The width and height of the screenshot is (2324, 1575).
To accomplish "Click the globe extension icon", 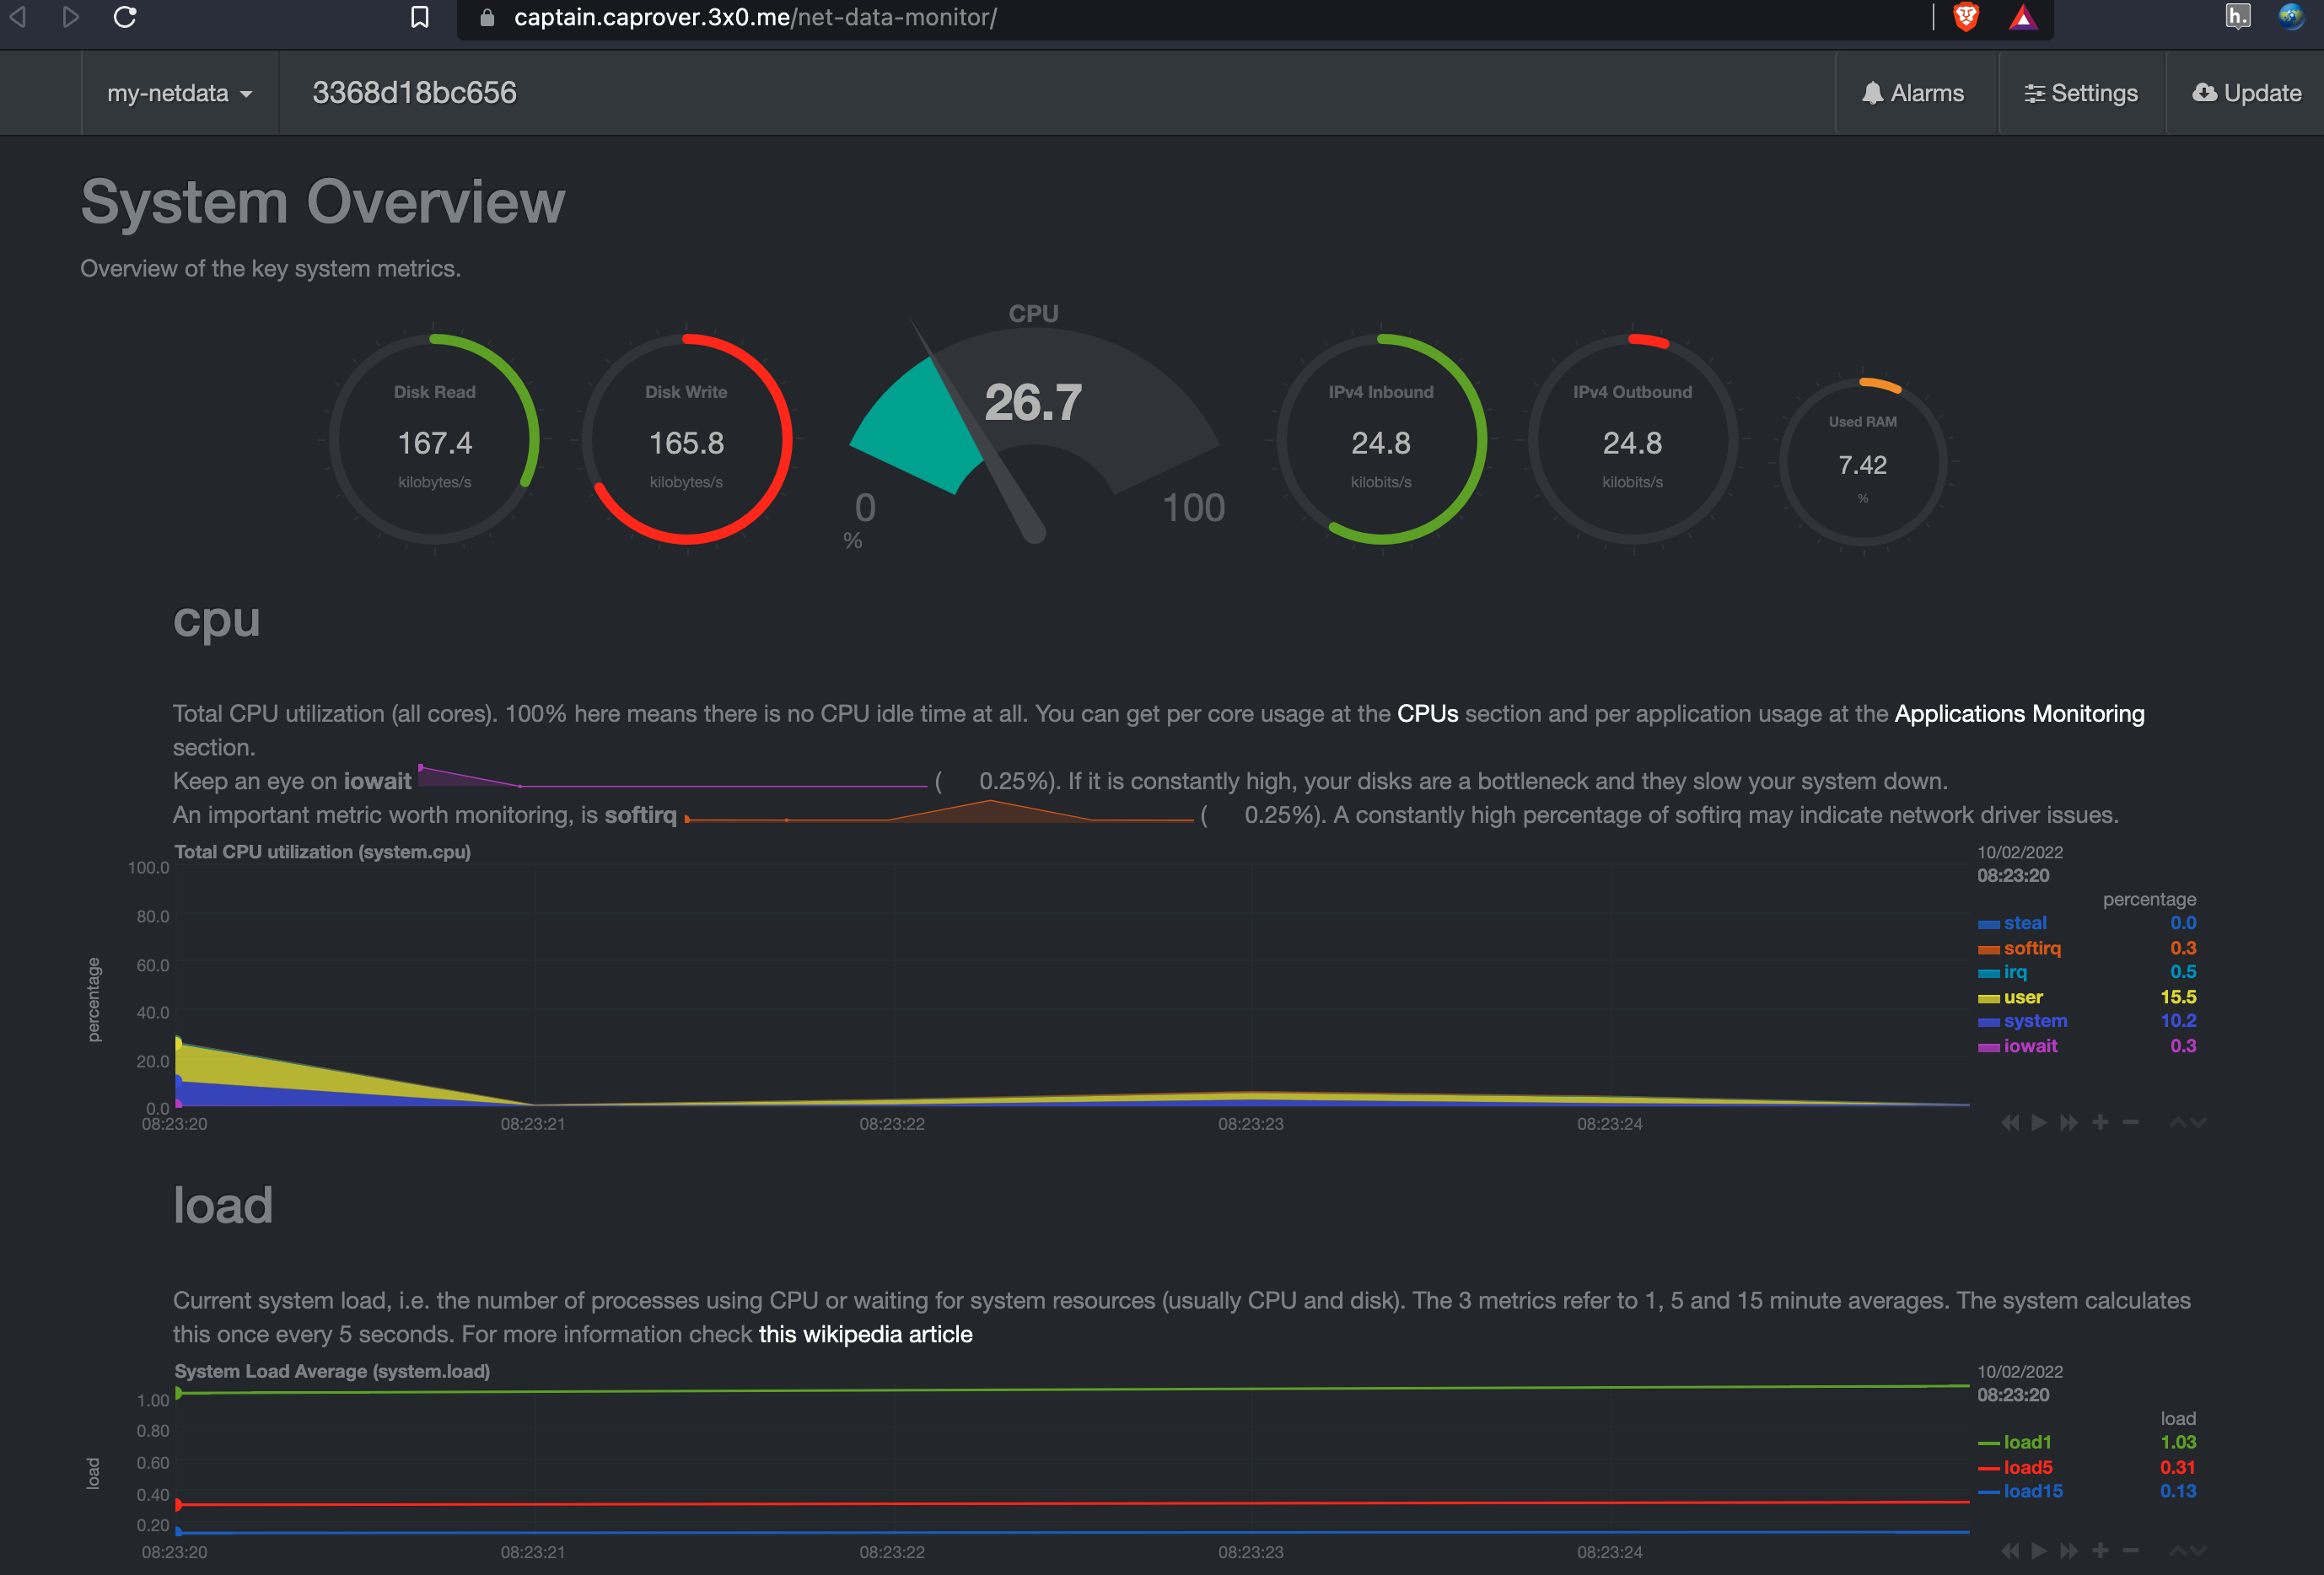I will [x=2292, y=17].
